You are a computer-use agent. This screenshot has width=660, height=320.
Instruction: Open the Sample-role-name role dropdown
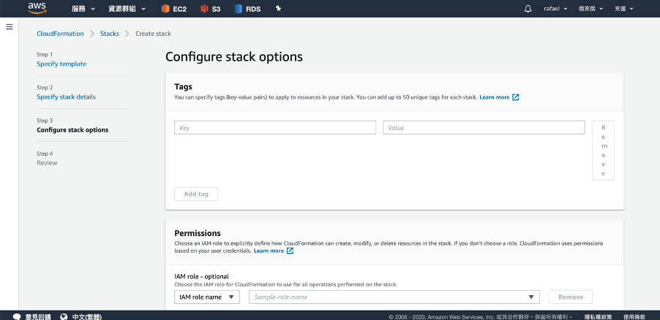(394, 297)
